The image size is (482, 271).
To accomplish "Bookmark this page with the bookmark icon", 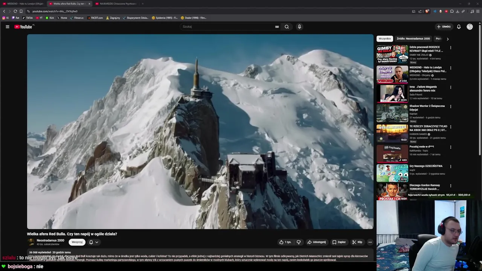I will (21, 11).
